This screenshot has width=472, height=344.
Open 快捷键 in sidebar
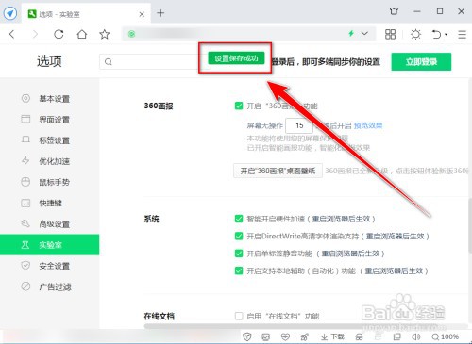49,203
